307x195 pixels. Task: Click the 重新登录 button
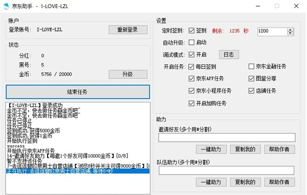(128, 30)
